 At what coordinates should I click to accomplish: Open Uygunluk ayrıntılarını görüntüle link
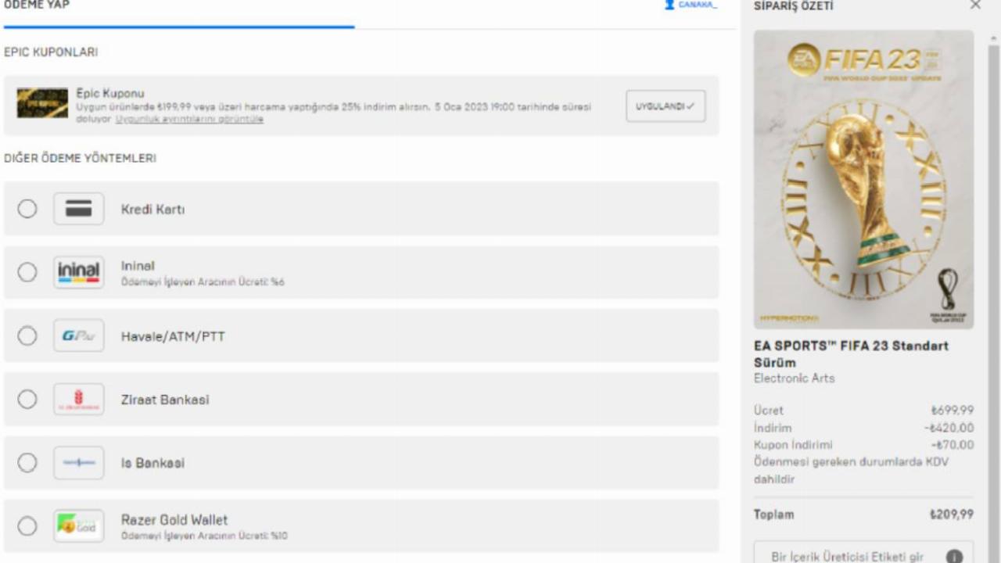pos(189,120)
